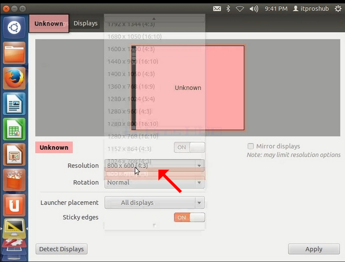Toggle the Sticky edges ON switch
Screen dimensions: 345x262
point(190,217)
